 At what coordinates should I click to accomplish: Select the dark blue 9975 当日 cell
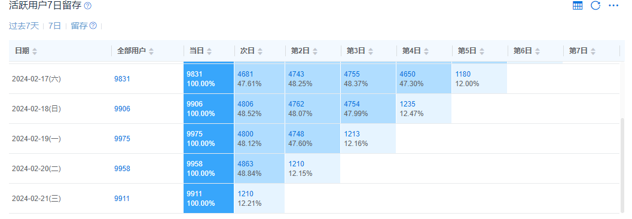[x=209, y=139]
